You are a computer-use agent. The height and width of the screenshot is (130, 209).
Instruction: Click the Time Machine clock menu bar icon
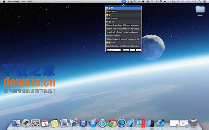pos(152,1)
